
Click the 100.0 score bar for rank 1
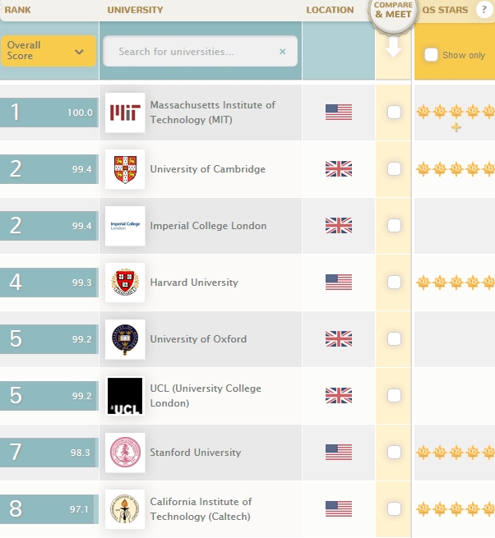(x=49, y=113)
